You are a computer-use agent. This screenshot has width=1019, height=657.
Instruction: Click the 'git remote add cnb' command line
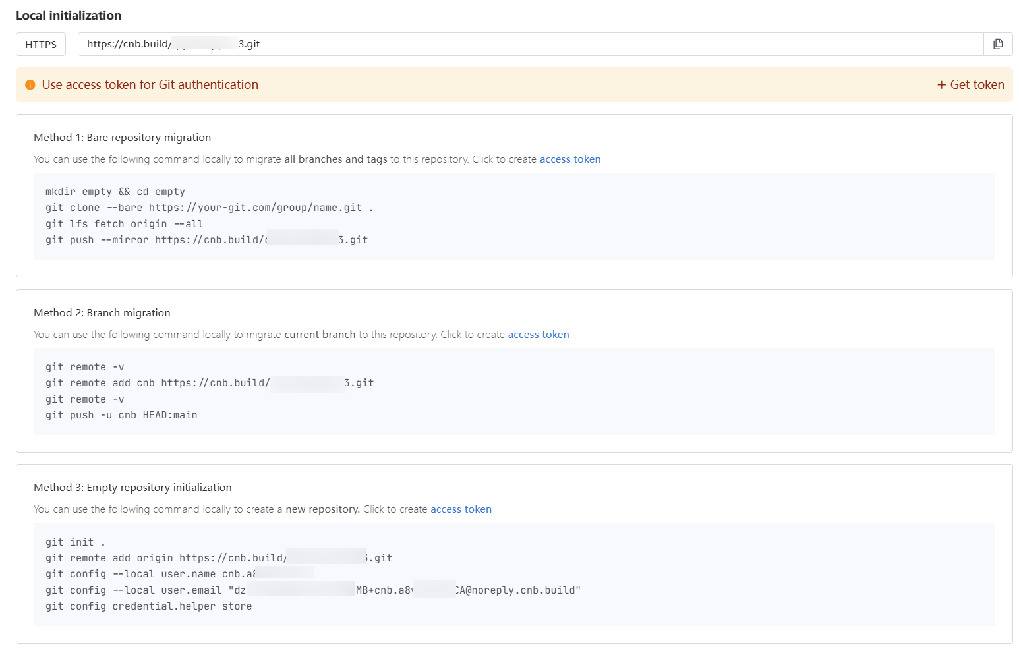pos(209,383)
